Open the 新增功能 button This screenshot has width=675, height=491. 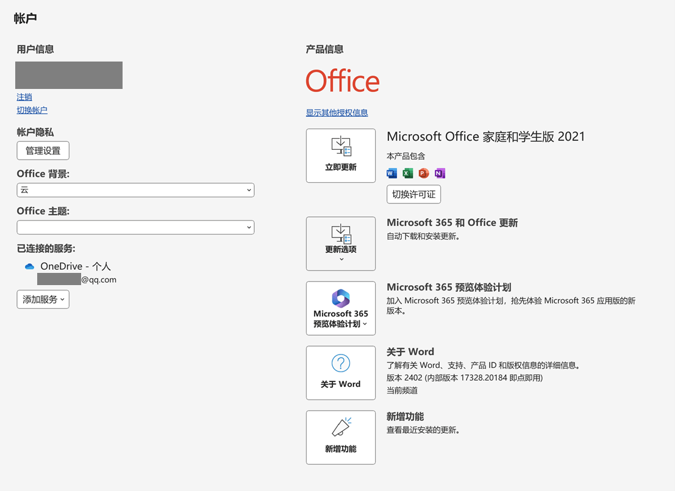tap(340, 437)
